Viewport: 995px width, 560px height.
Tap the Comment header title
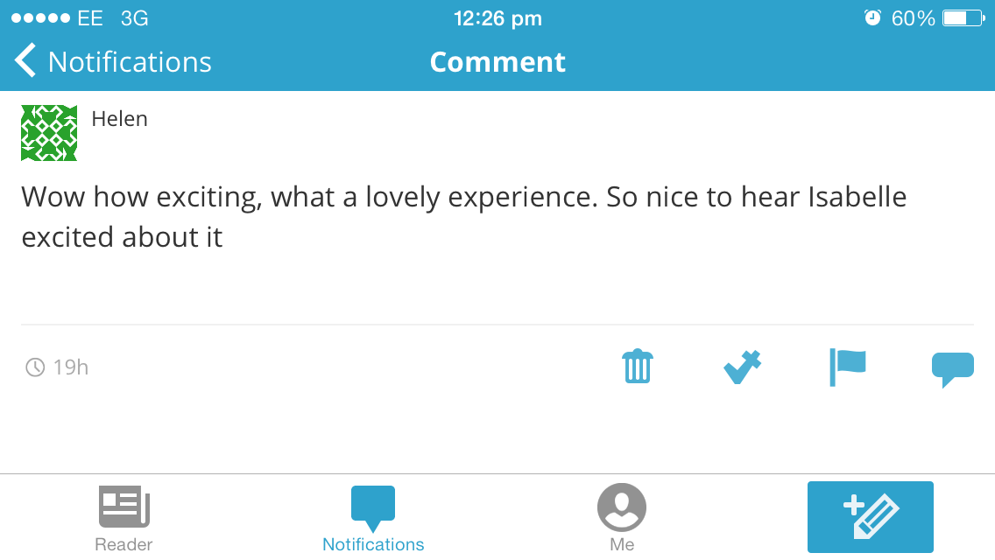[497, 62]
